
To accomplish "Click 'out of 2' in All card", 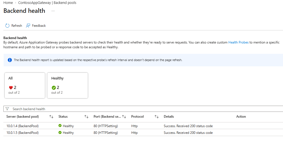I will tap(14, 93).
